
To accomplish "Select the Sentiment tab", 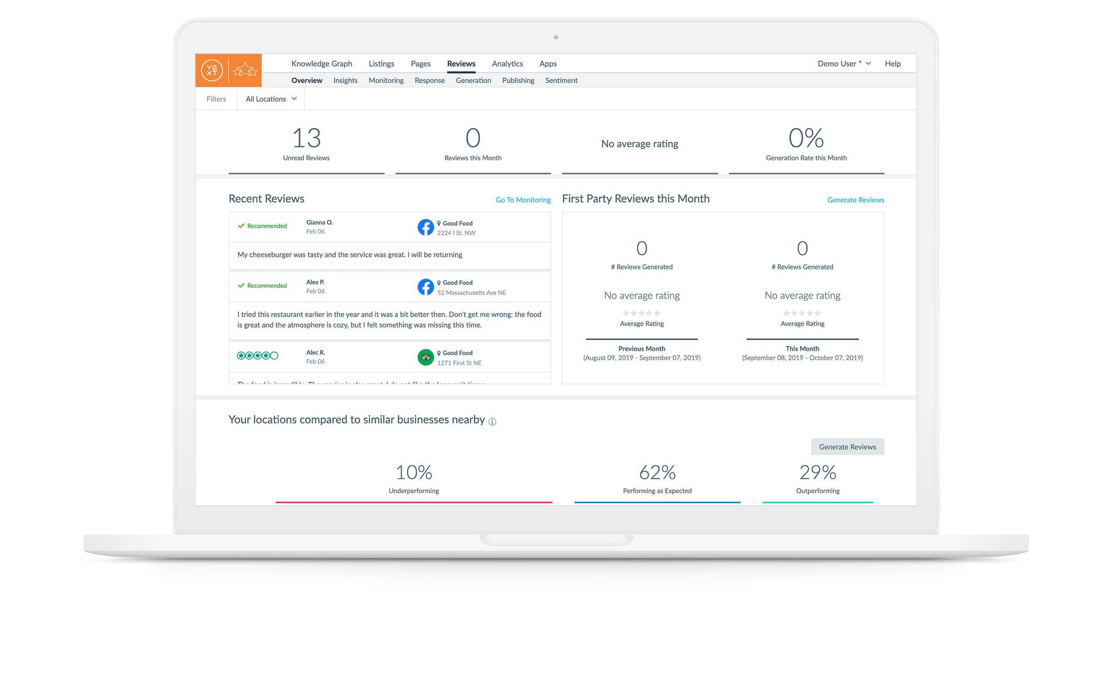I will [x=562, y=79].
